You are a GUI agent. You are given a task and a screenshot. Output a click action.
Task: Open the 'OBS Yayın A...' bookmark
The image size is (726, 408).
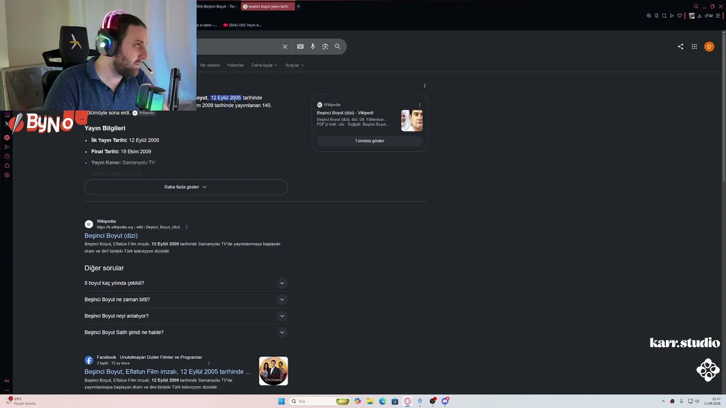click(242, 25)
